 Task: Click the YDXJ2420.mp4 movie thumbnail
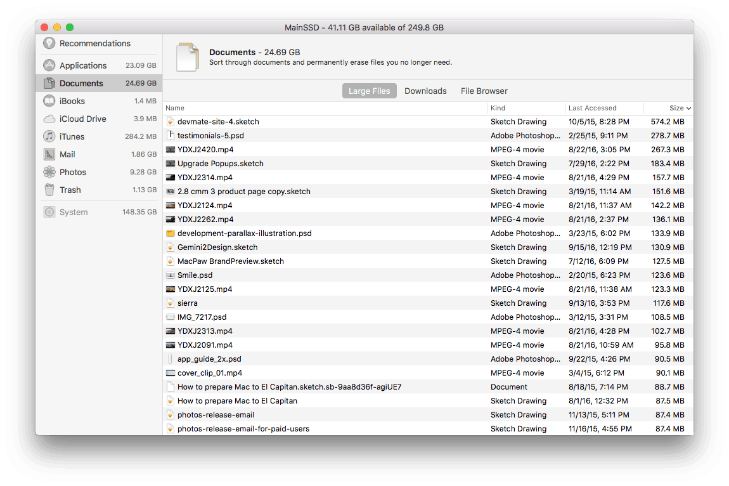pyautogui.click(x=170, y=150)
